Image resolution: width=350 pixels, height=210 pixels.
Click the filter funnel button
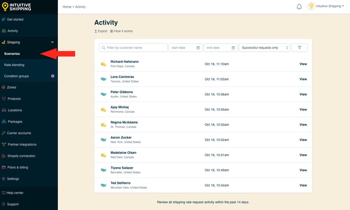[299, 48]
